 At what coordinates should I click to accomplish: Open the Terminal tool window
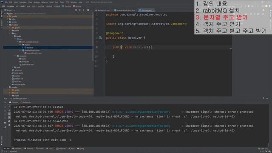28,149
